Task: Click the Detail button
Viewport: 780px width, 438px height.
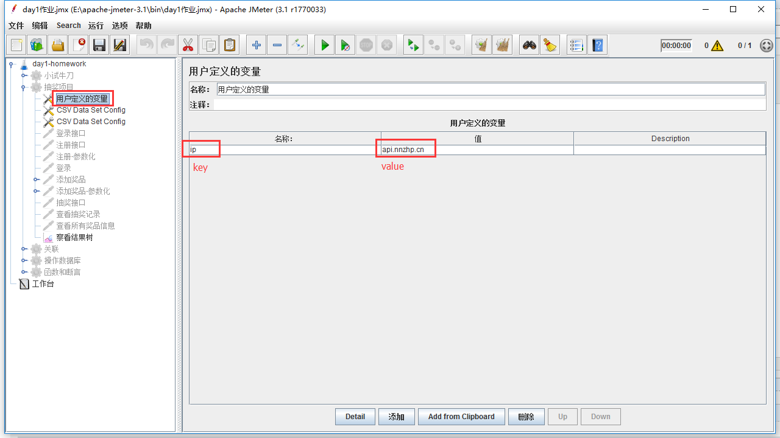Action: [355, 417]
